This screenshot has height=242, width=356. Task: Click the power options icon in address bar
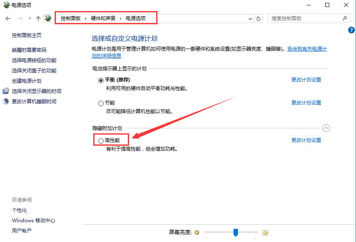pos(48,18)
